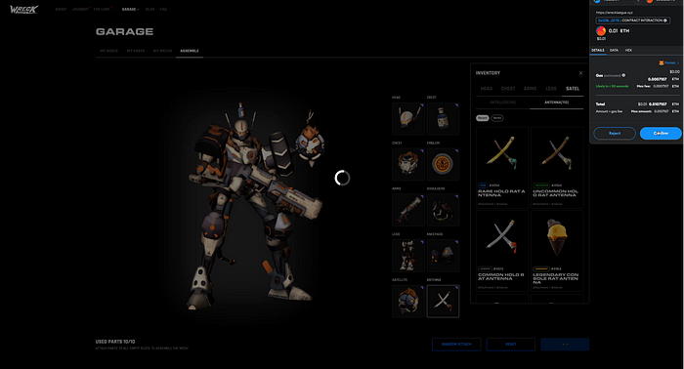Switch to the My Parts tab

[x=136, y=51]
